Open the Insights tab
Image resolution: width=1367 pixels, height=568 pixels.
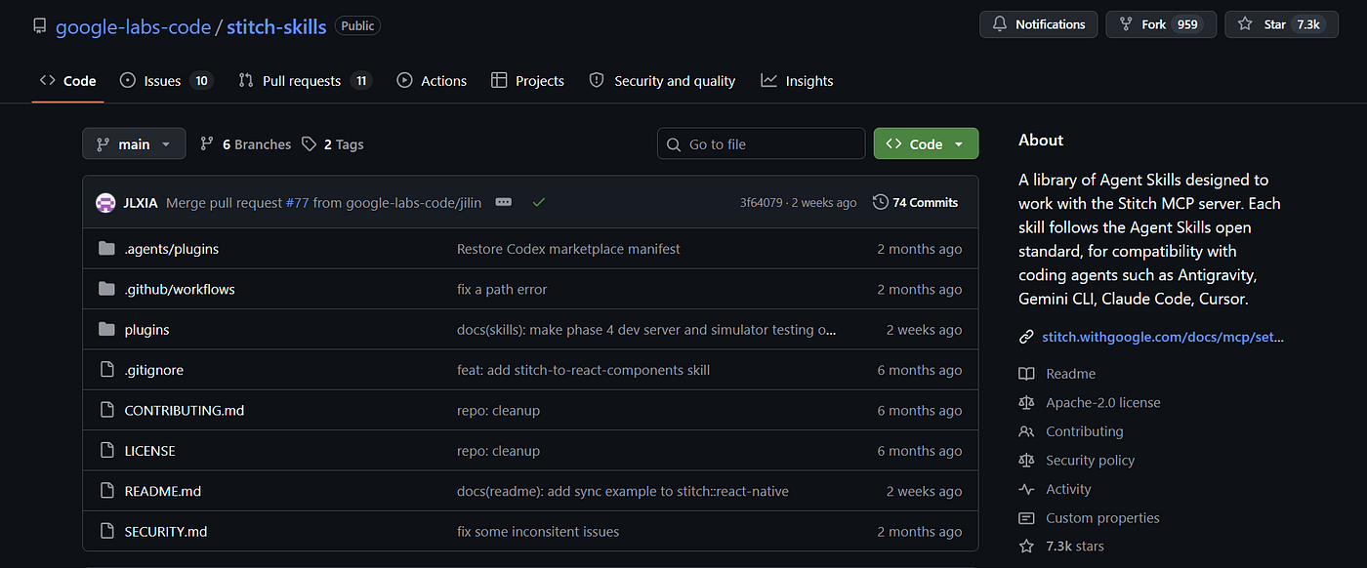pos(797,81)
